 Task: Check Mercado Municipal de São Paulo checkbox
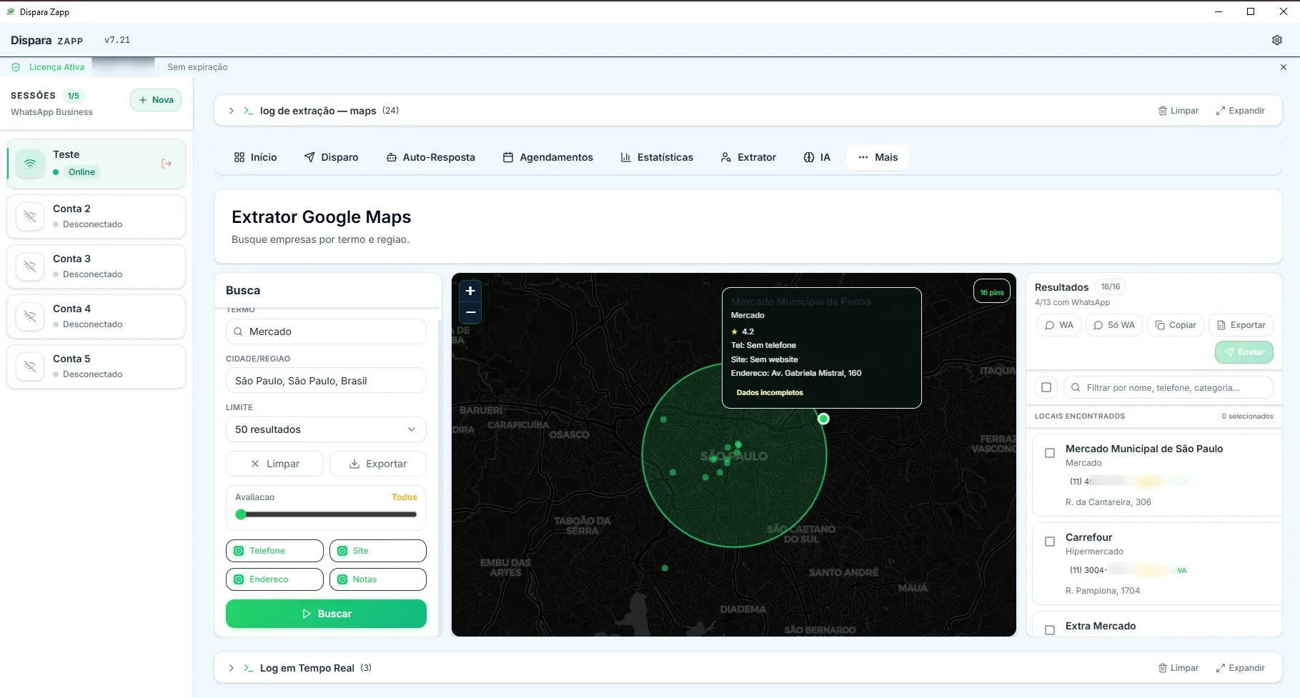(1050, 453)
